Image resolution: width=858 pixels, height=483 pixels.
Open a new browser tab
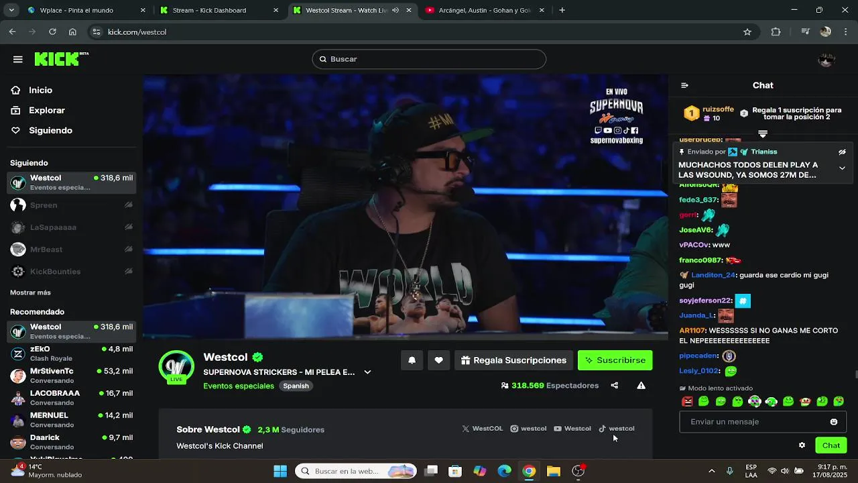pos(562,10)
